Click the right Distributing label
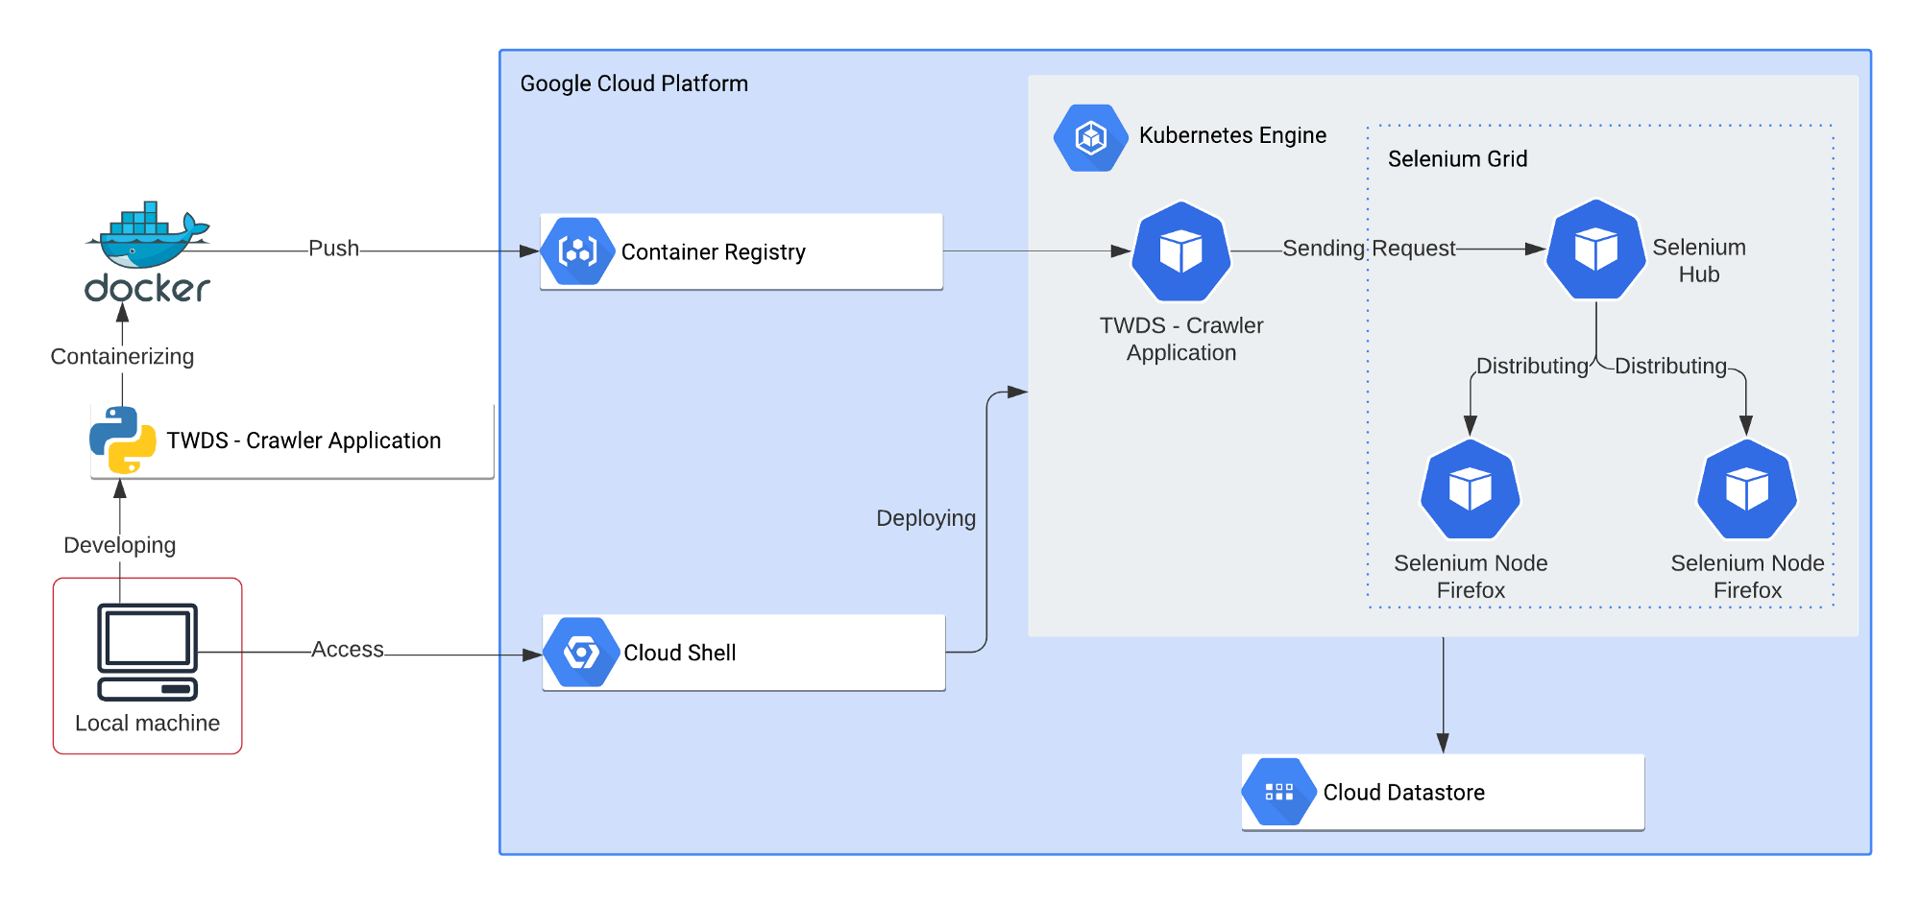Viewport: 1921px width, 905px height. [1671, 367]
